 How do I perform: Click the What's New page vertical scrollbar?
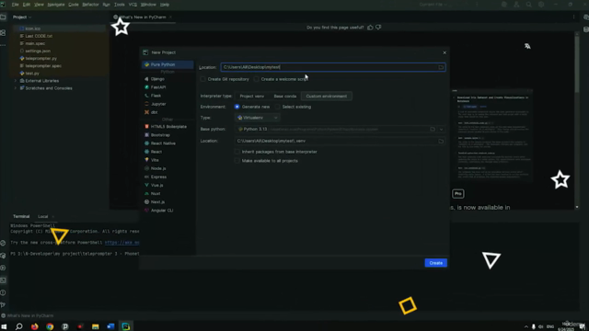pos(577,63)
